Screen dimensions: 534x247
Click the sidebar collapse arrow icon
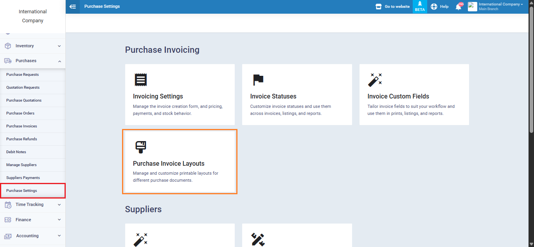pos(72,7)
